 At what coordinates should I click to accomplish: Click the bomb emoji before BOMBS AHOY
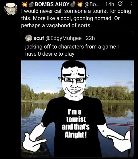[x=32, y=4]
